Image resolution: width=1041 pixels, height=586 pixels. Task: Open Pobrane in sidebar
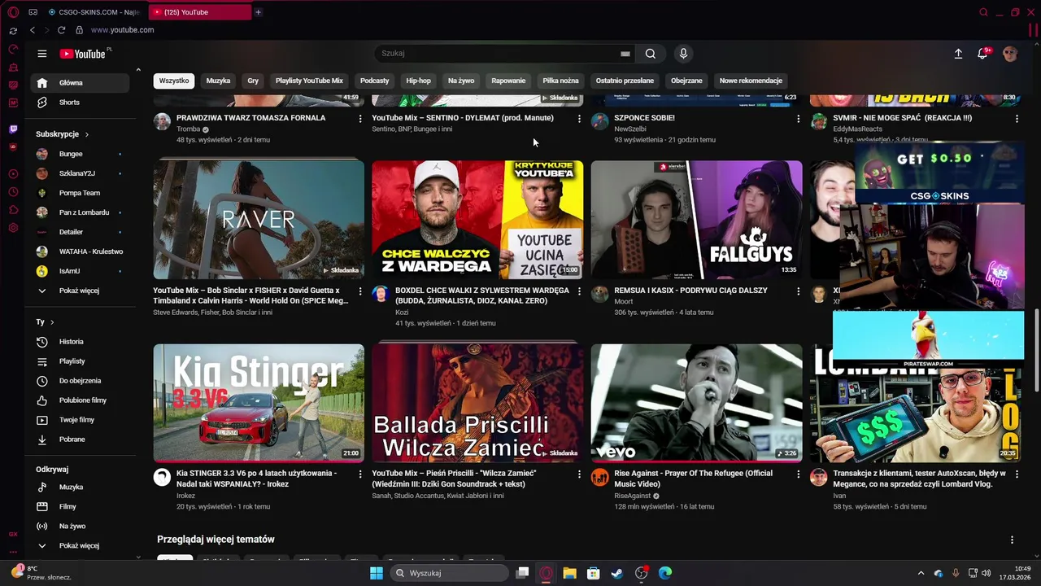pos(80,439)
